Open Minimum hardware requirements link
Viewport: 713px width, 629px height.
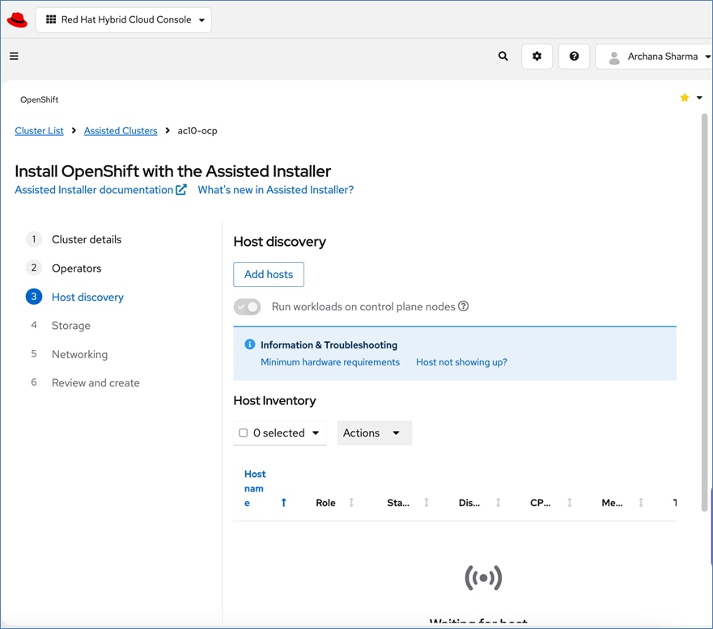pos(330,362)
